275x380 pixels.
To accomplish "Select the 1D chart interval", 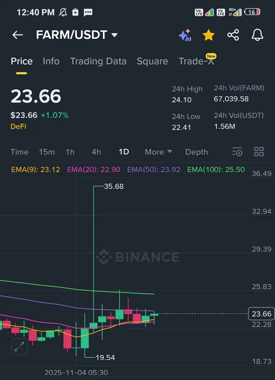I will pos(124,152).
